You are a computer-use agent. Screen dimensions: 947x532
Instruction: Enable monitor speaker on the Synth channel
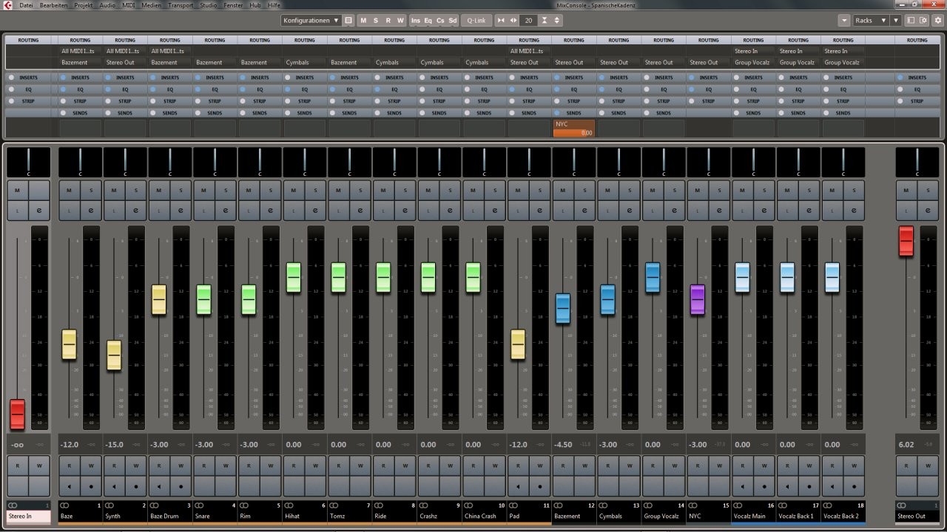(x=114, y=488)
